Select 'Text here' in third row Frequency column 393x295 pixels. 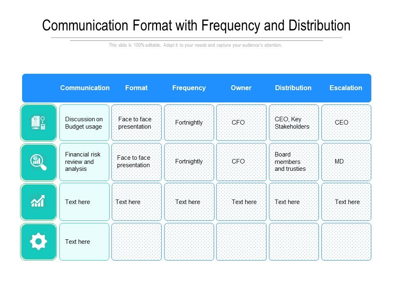pyautogui.click(x=189, y=202)
